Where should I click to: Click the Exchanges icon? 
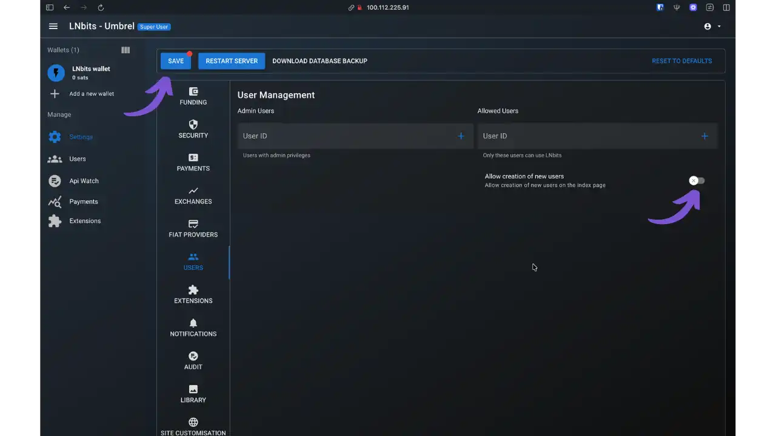[x=193, y=194]
